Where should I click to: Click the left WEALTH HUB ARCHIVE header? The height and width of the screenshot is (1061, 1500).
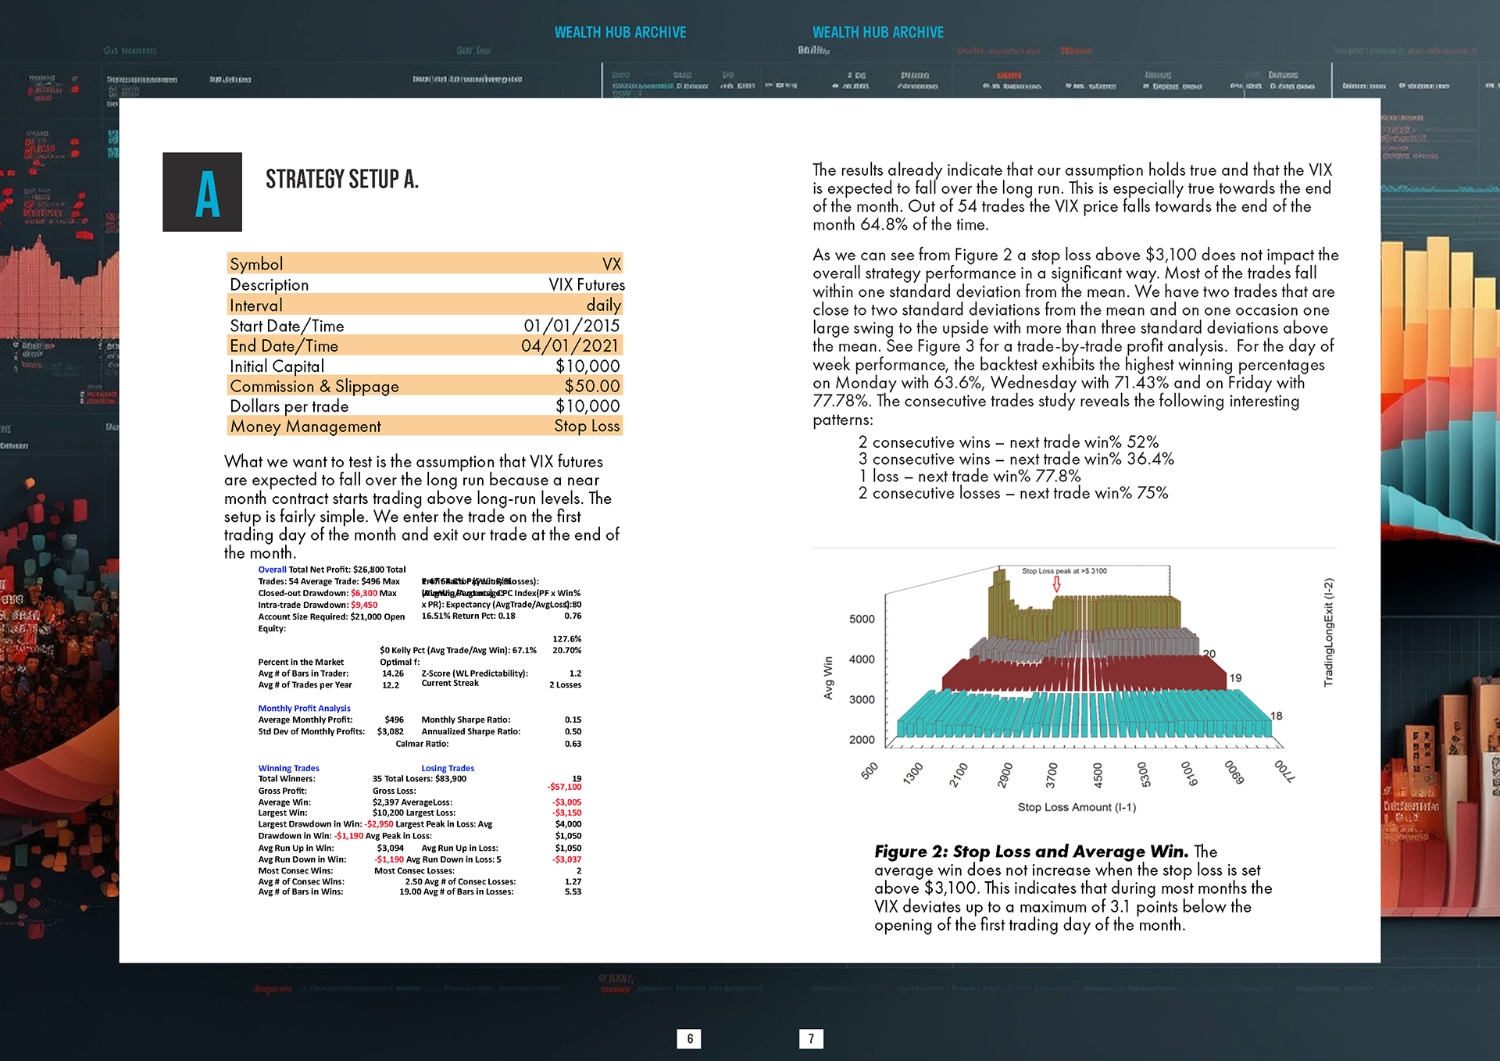point(620,33)
